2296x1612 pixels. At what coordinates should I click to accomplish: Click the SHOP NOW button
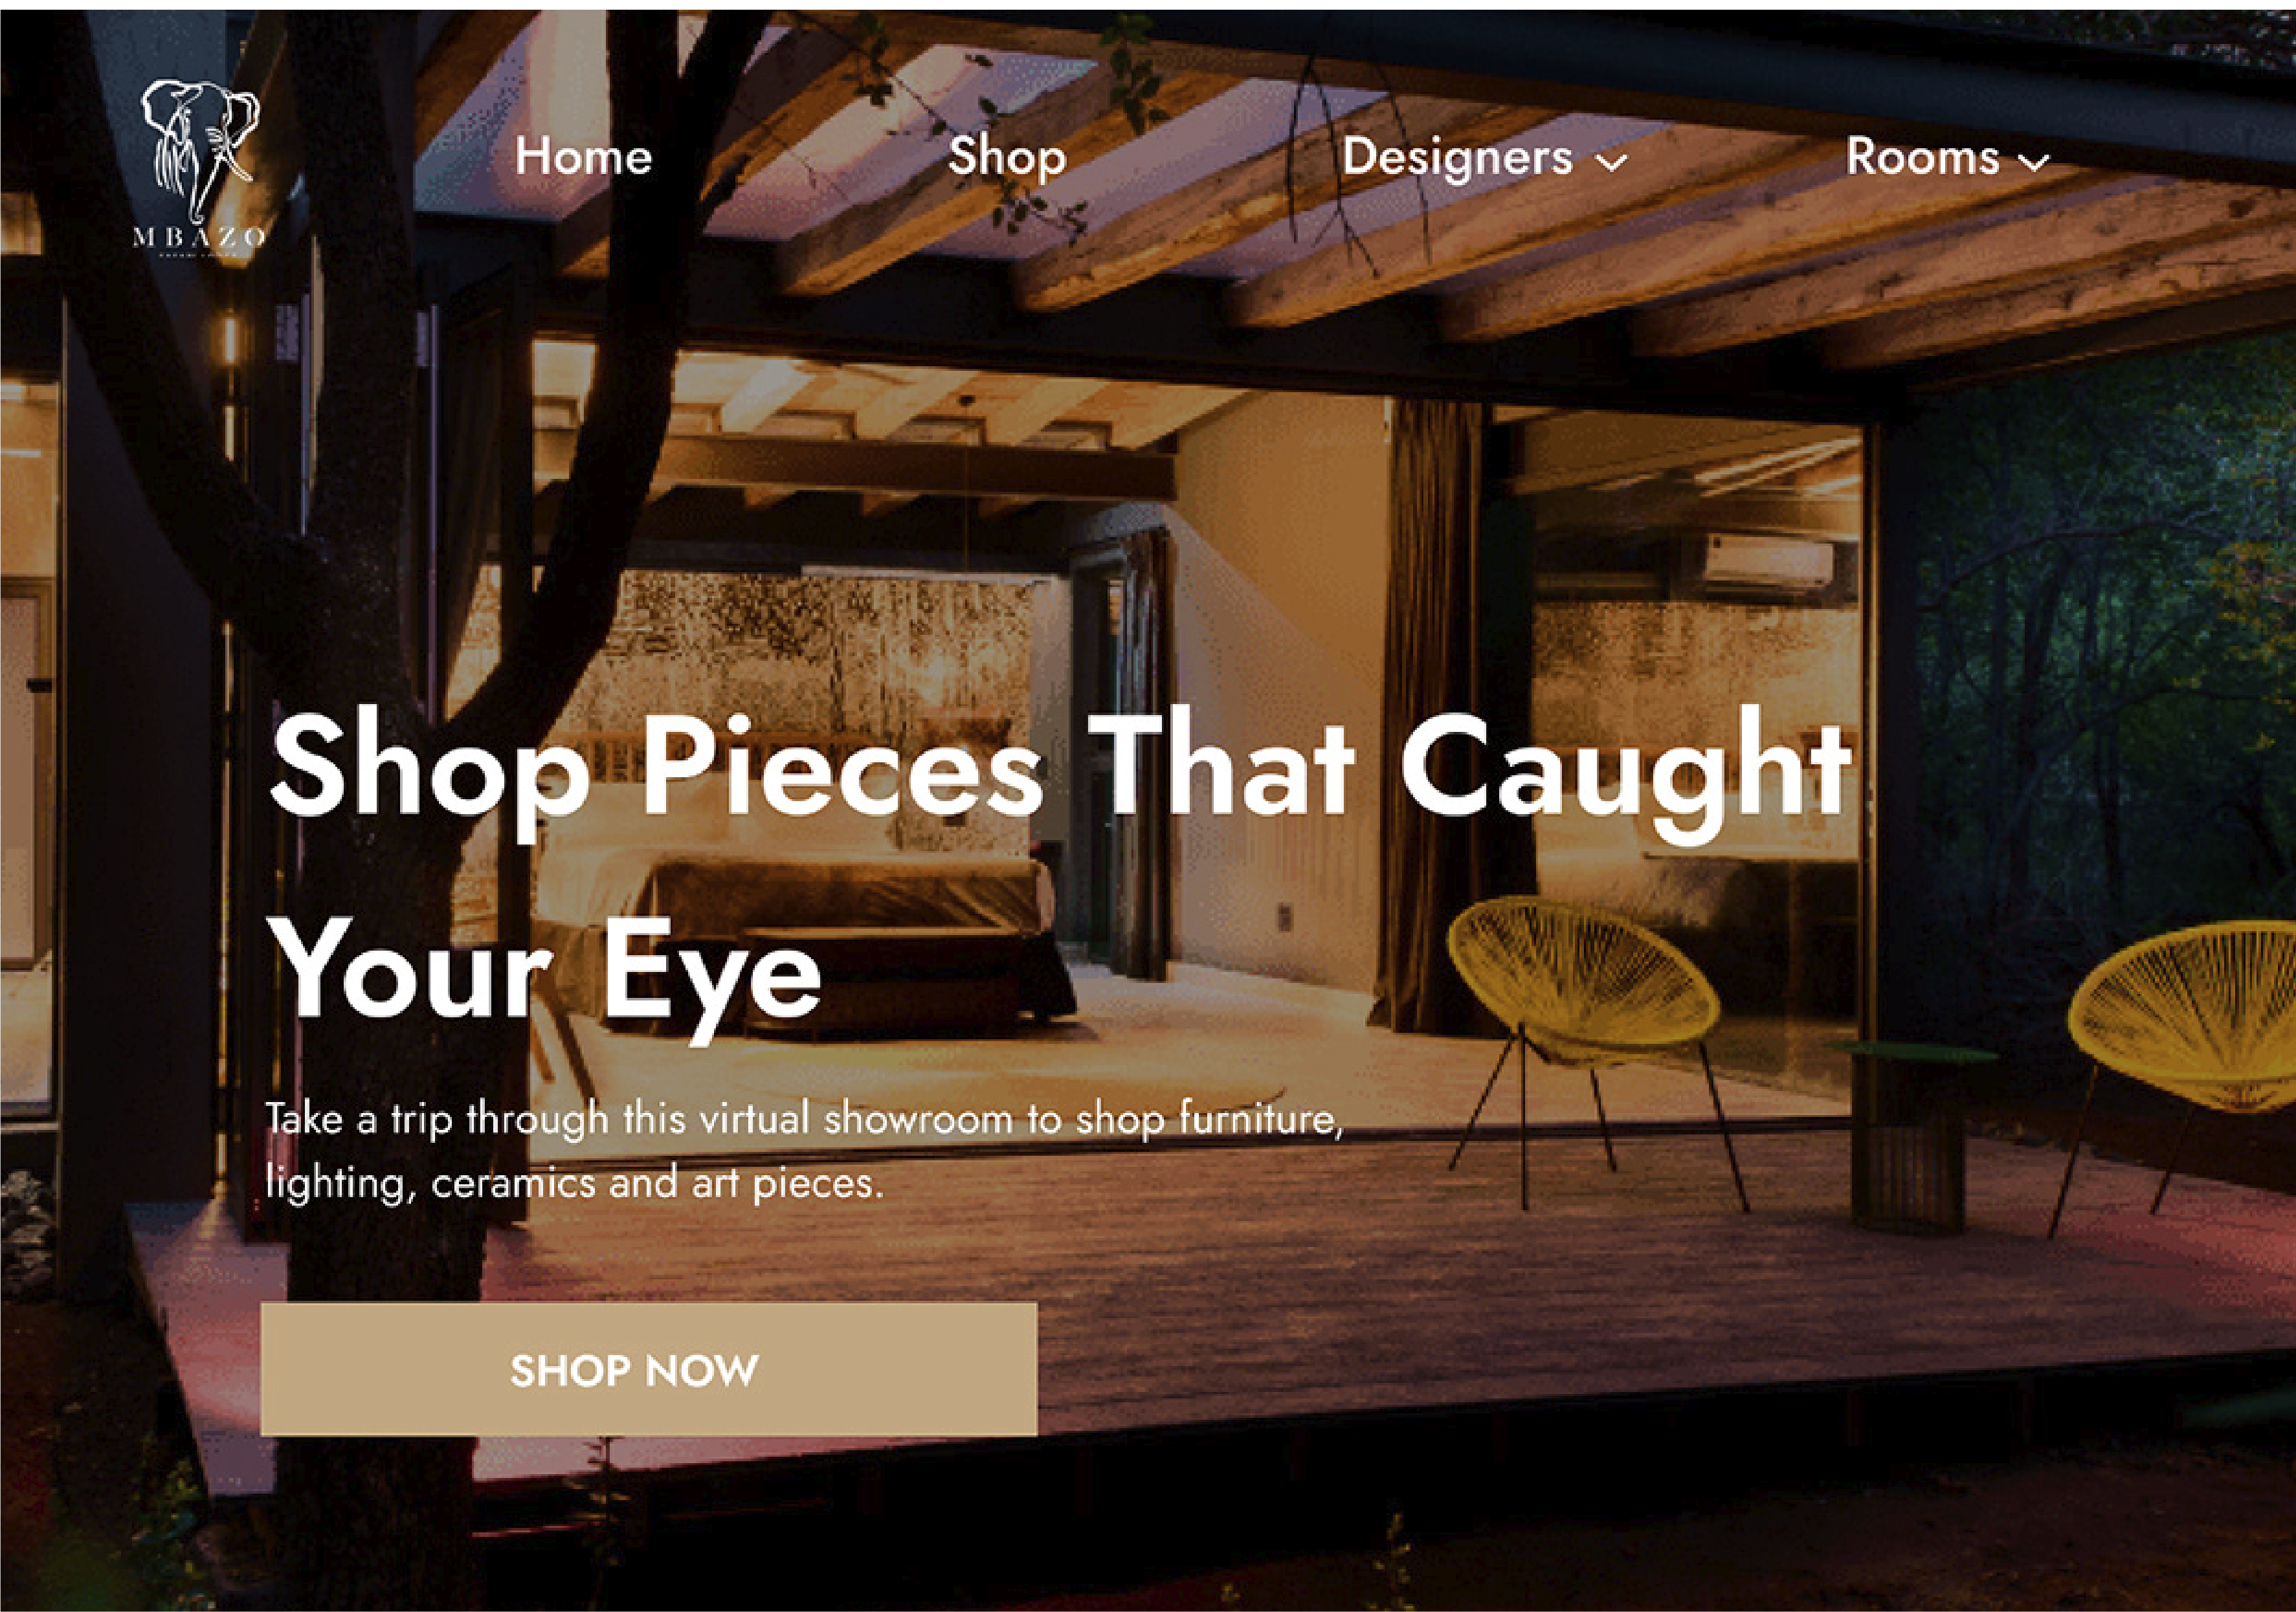[x=649, y=1369]
